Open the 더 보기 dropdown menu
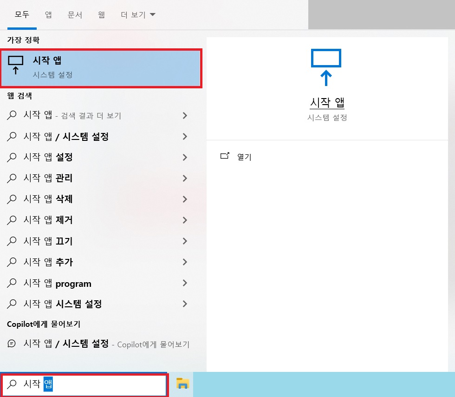 [138, 14]
